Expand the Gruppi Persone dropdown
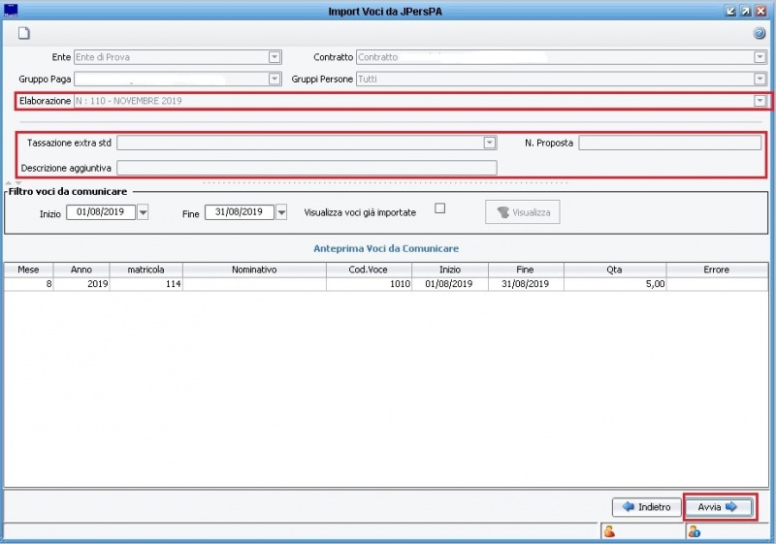The height and width of the screenshot is (544, 776). point(760,79)
